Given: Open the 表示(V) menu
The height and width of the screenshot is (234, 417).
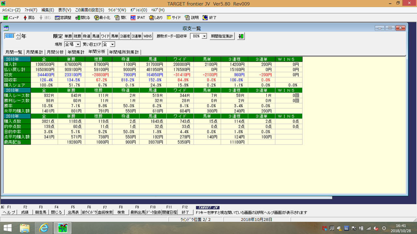Looking at the screenshot, I should pos(65,10).
